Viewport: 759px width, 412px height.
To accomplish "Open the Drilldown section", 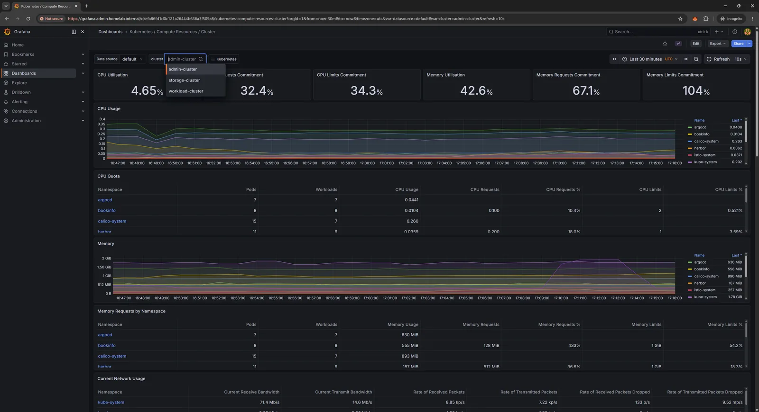I will 21,92.
